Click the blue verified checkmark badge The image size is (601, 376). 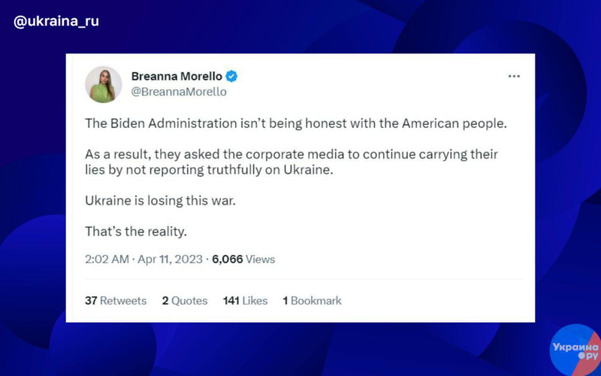coord(233,76)
